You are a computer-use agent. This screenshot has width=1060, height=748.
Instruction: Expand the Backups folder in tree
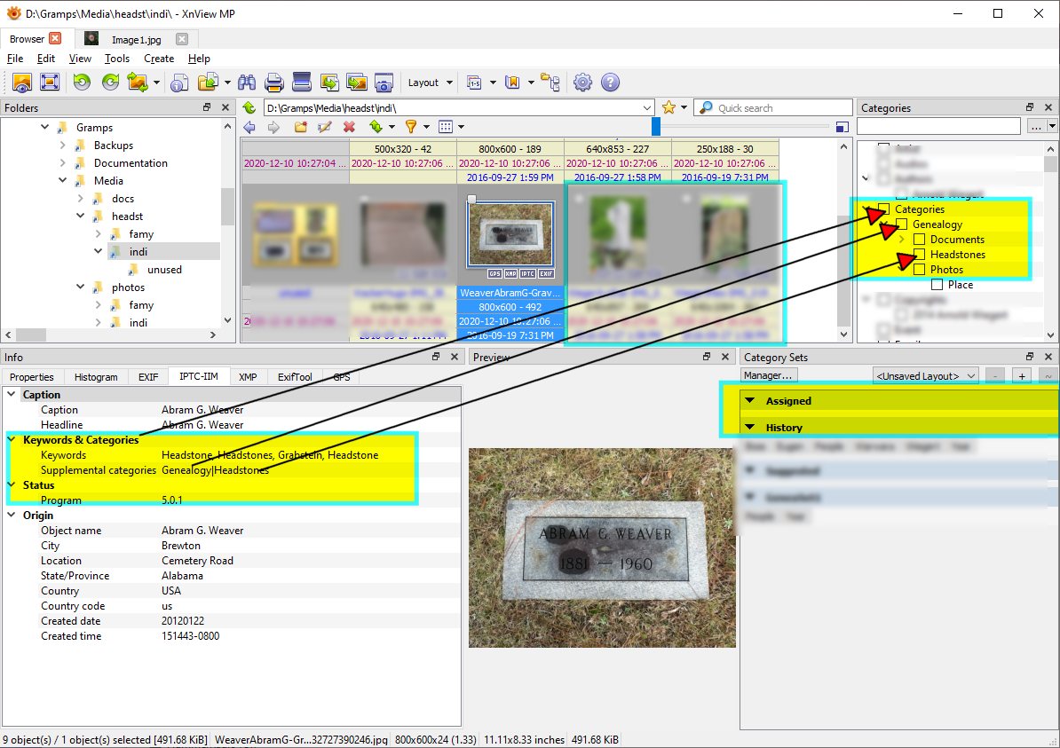(63, 146)
